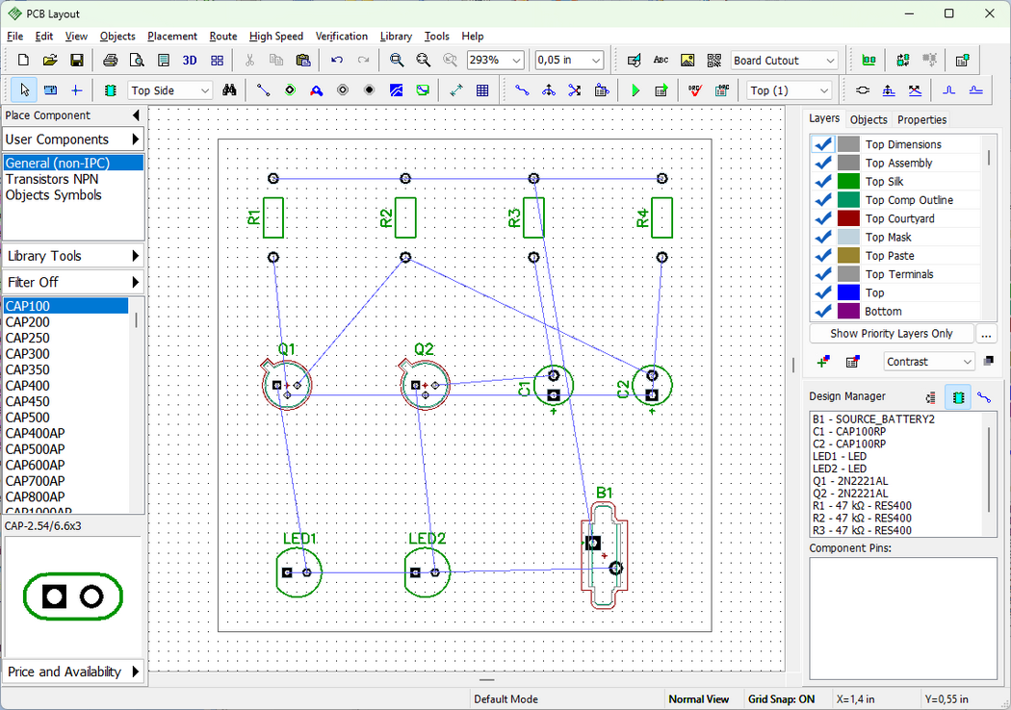
Task: Click the Undo arrow icon
Action: point(337,60)
